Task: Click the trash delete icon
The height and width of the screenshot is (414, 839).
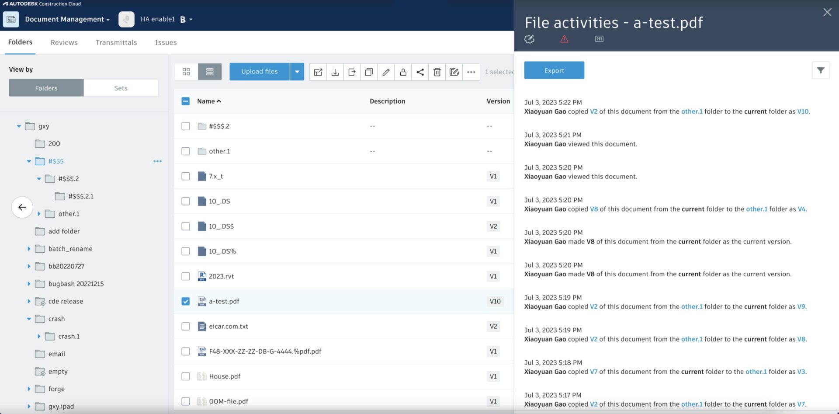Action: [437, 72]
